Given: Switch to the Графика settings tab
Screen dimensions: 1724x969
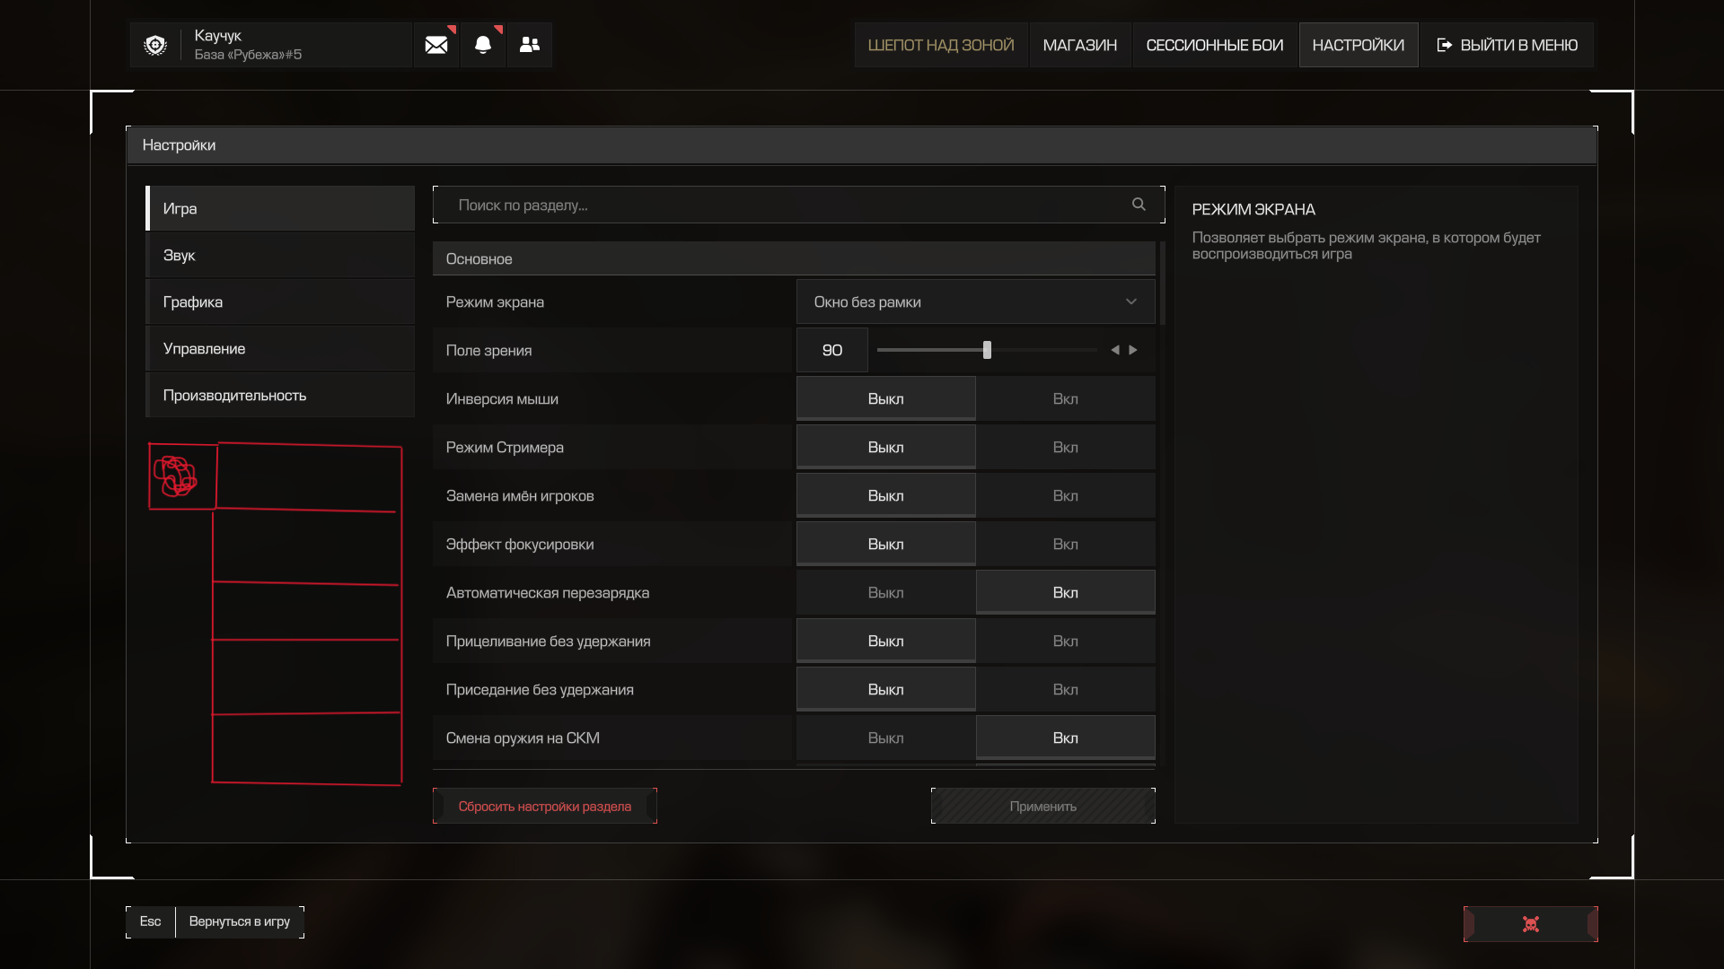Looking at the screenshot, I should coord(280,301).
